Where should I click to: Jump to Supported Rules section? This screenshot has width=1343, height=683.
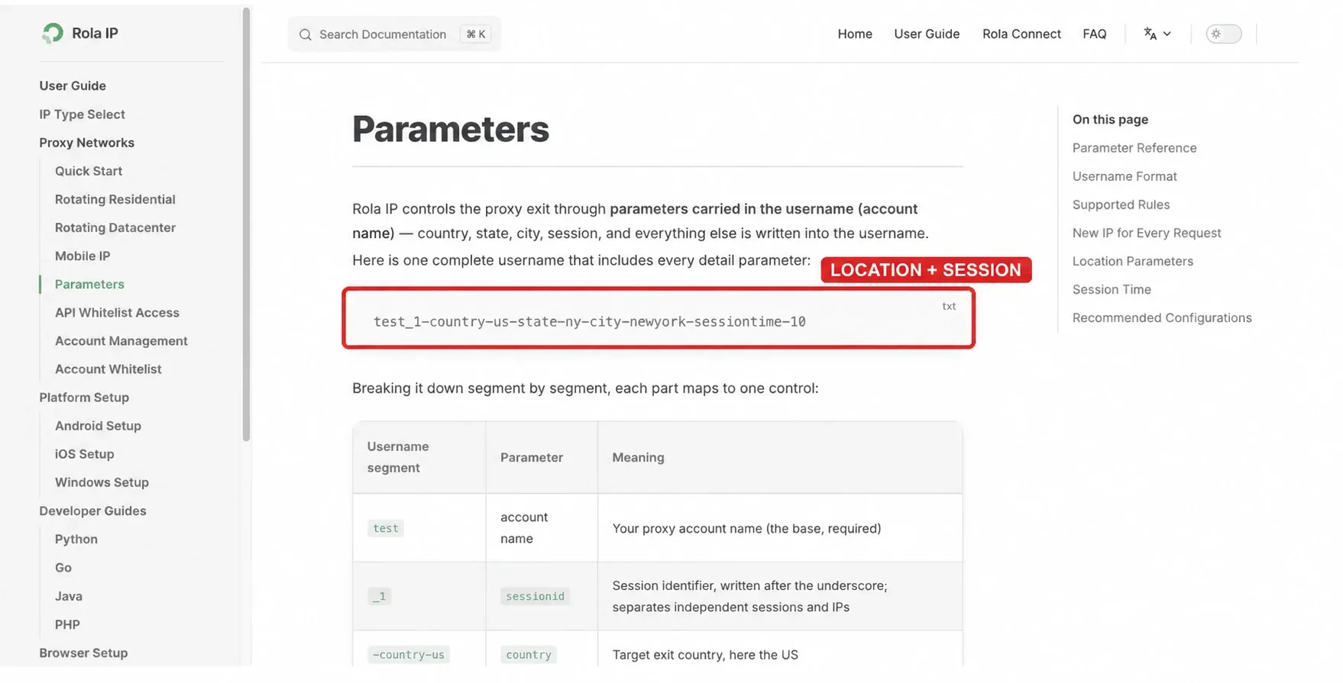pyautogui.click(x=1121, y=204)
